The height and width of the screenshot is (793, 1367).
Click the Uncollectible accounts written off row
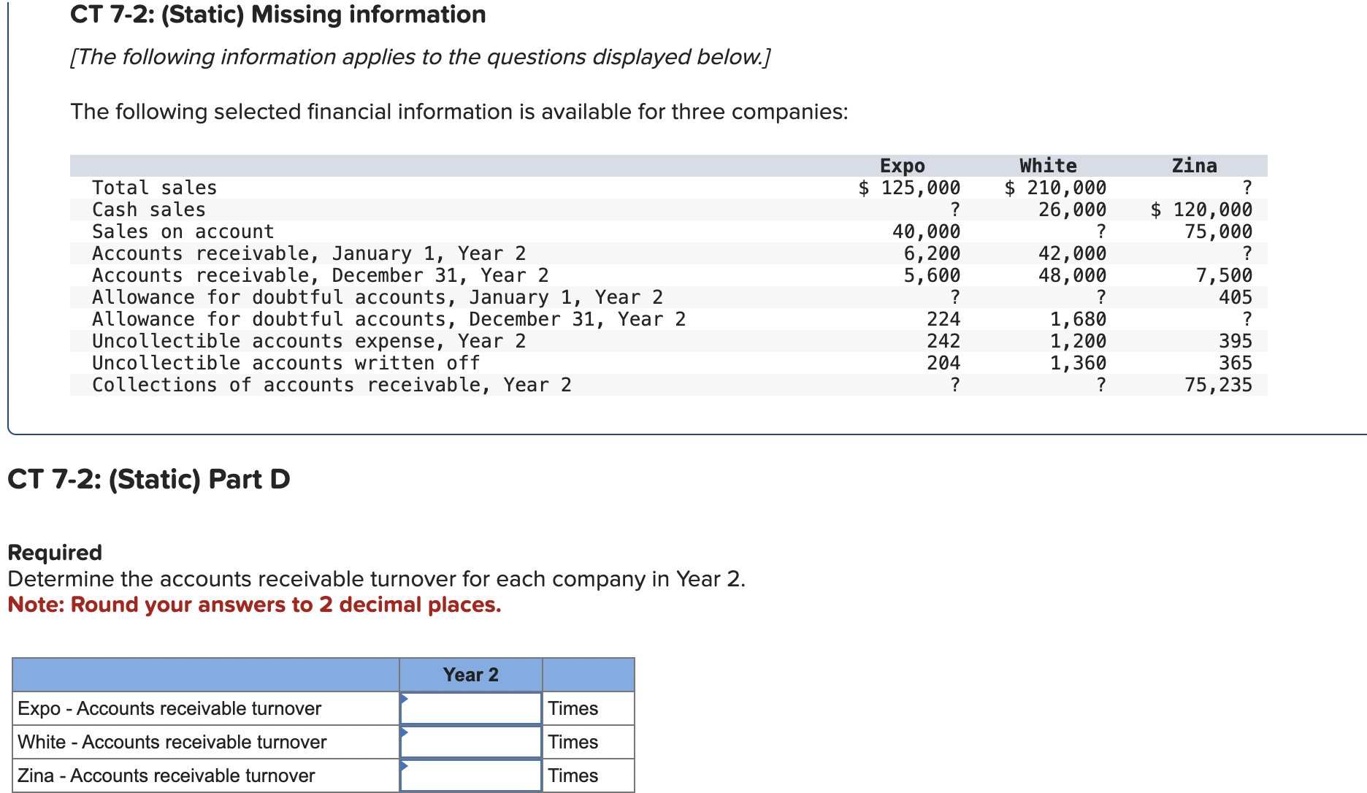285,363
